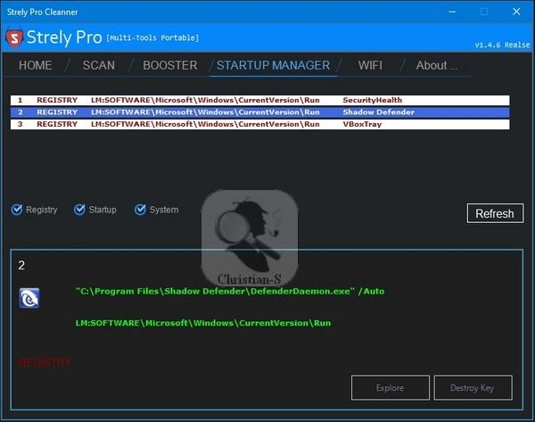Click the v1.4.6 Realse version text
Viewport: 535px width, 422px height.
pos(502,45)
